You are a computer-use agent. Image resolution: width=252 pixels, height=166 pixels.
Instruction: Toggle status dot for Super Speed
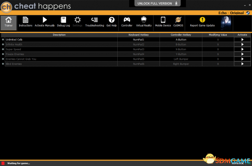pyautogui.click(x=3, y=49)
